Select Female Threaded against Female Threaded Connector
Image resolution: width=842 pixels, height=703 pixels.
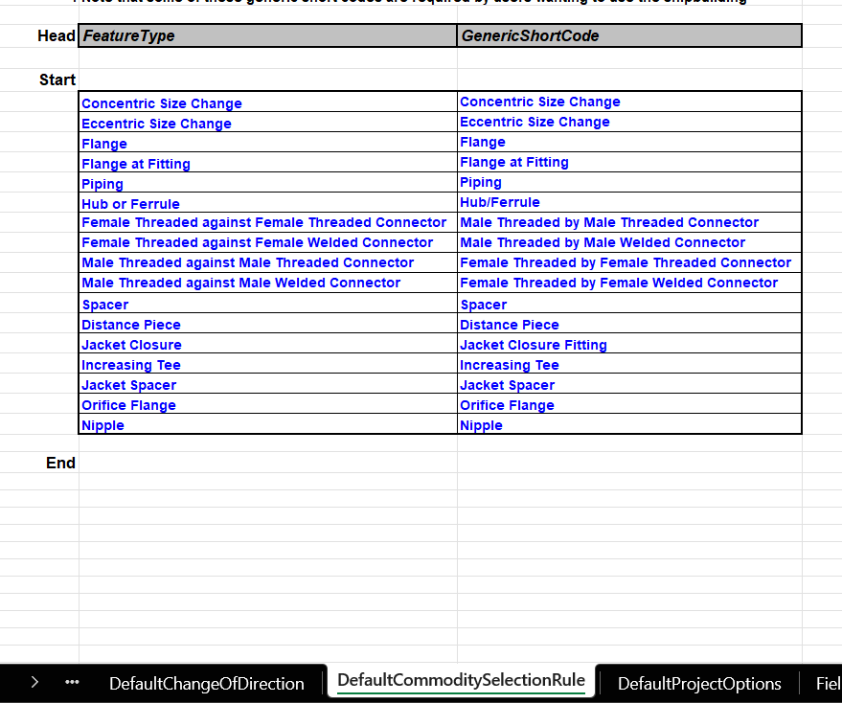268,222
